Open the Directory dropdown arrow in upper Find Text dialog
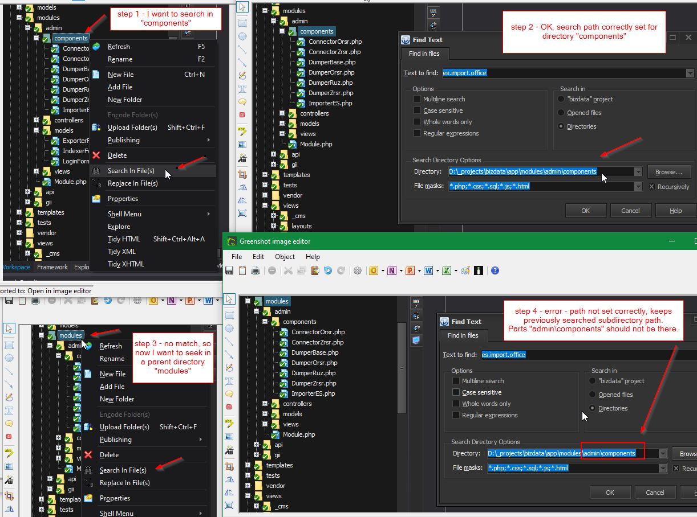Viewport: 697px width, 517px height. pos(638,171)
